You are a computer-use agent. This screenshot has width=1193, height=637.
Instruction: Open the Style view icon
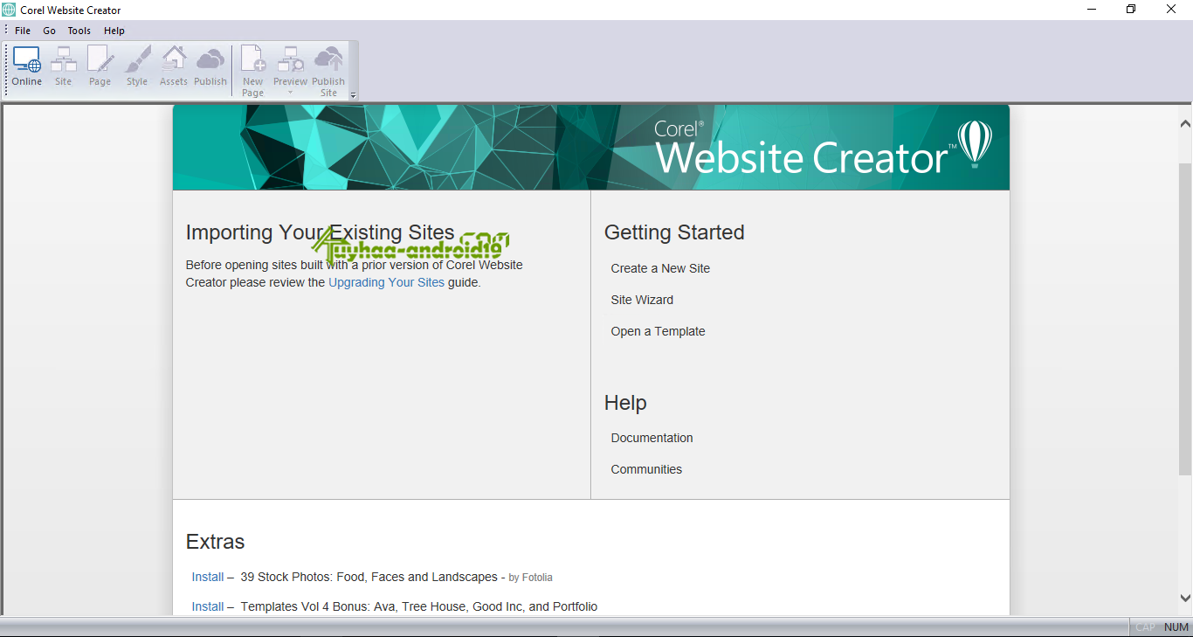coord(137,66)
